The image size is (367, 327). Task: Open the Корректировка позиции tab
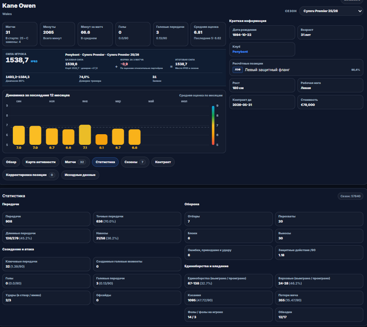pyautogui.click(x=30, y=175)
